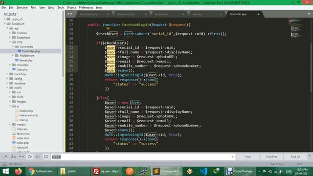This screenshot has width=313, height=176.
Task: Open the Preferences menu
Action: pyautogui.click(x=86, y=8)
